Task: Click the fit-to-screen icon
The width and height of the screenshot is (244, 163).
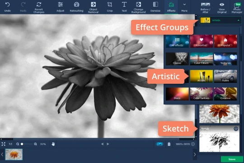Action: click(x=4, y=144)
